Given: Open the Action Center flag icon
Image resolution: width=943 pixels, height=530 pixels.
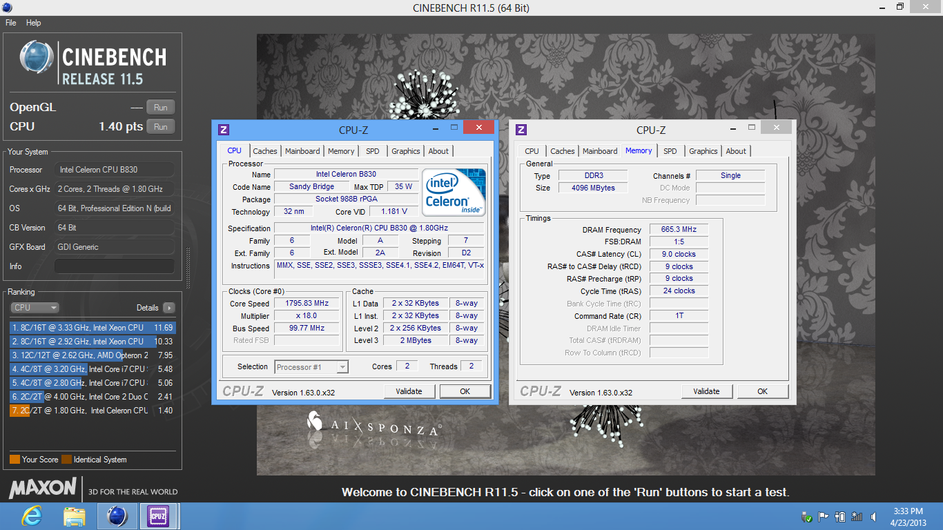Looking at the screenshot, I should [x=824, y=516].
